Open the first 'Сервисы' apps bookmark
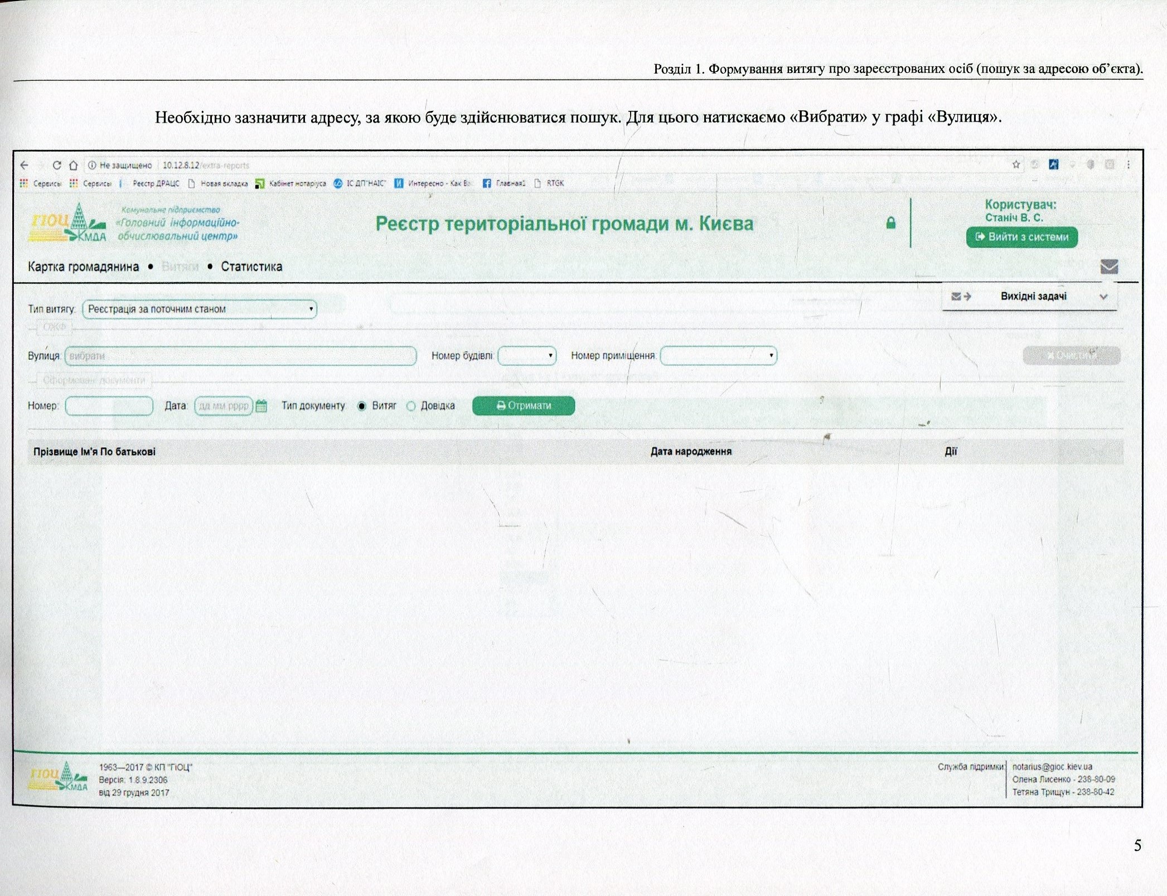Viewport: 1167px width, 896px height. click(x=41, y=183)
